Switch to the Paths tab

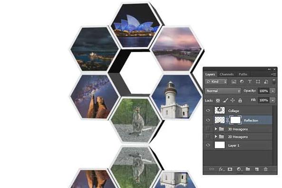[x=243, y=74]
